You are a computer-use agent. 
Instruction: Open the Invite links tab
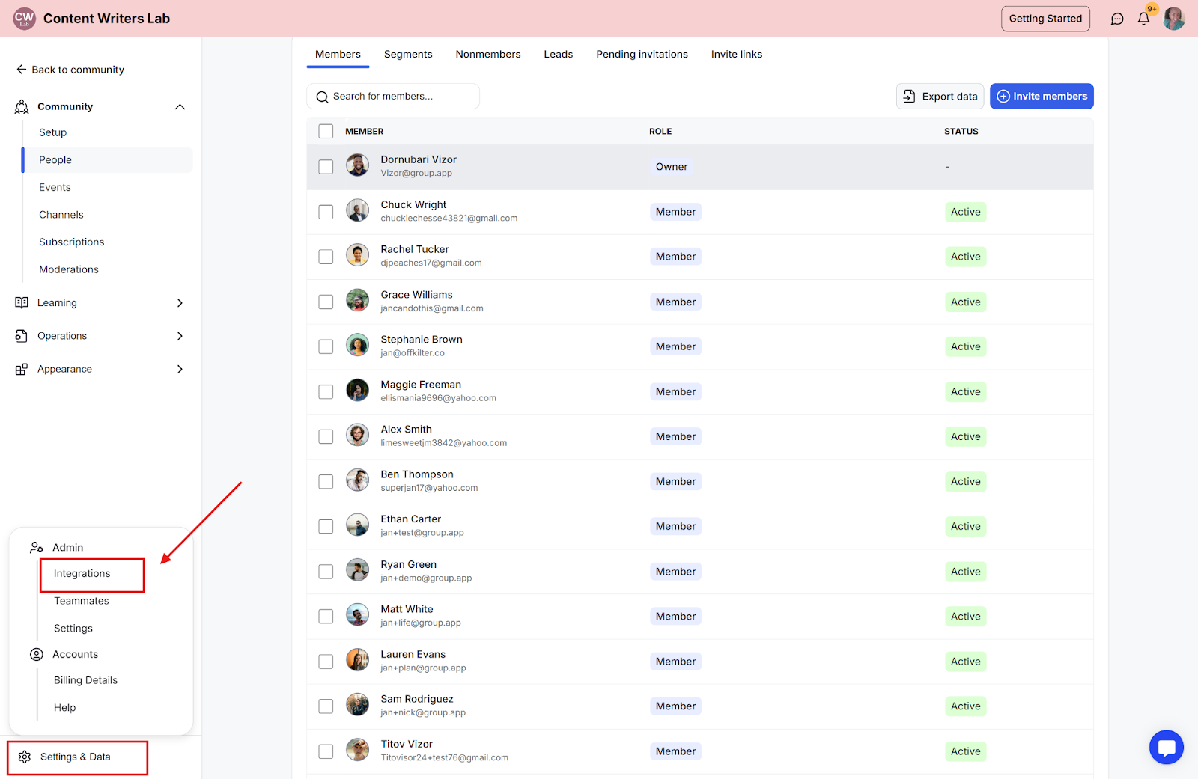click(737, 55)
